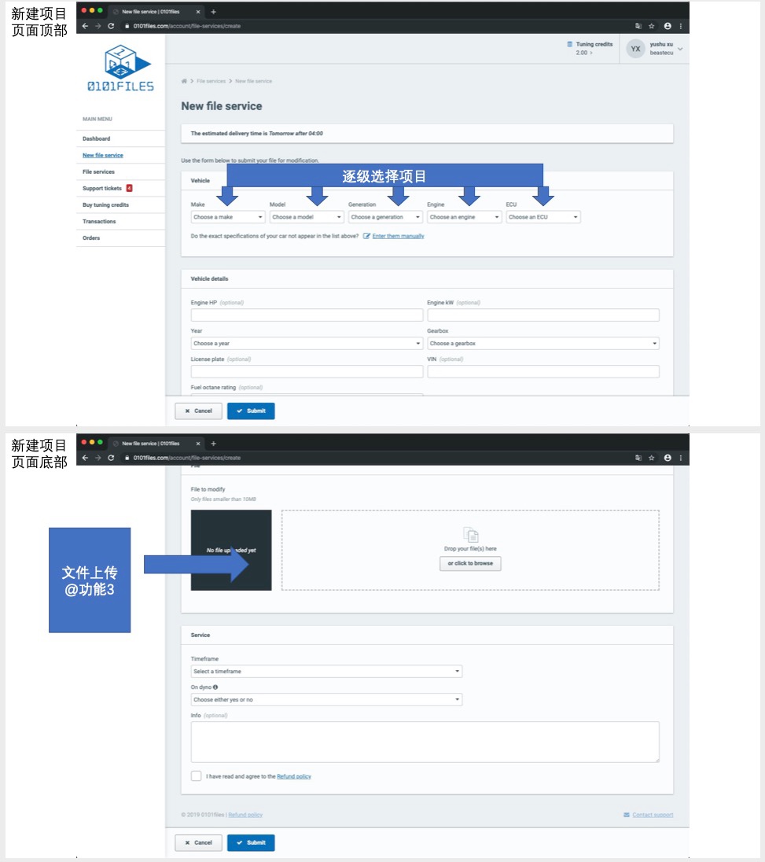Expand the Choose a gearbox dropdown
The image size is (765, 862).
click(542, 344)
